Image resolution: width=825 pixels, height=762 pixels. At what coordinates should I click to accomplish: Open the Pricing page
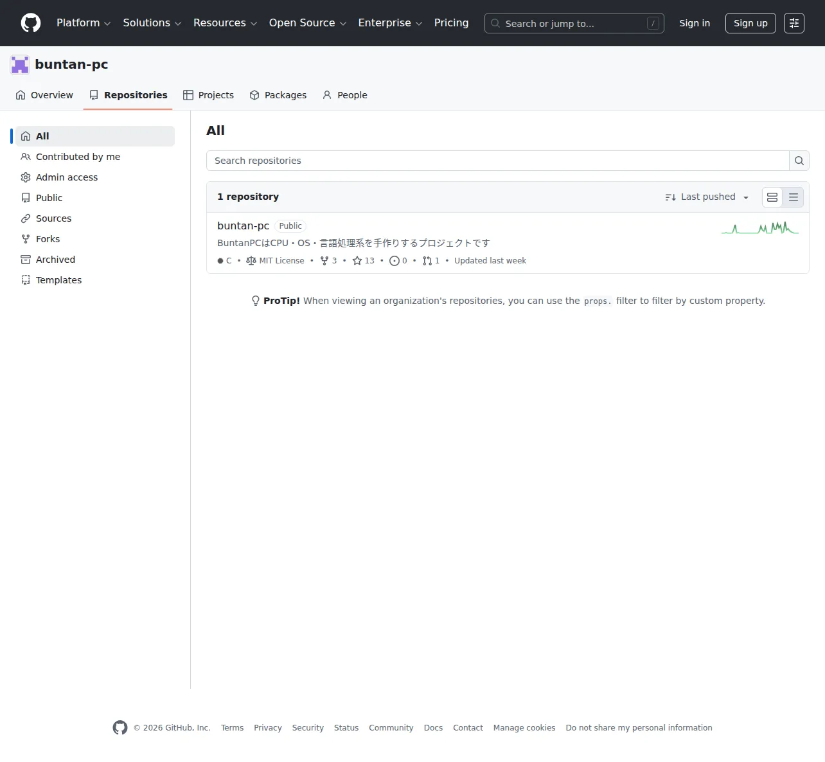pyautogui.click(x=451, y=23)
